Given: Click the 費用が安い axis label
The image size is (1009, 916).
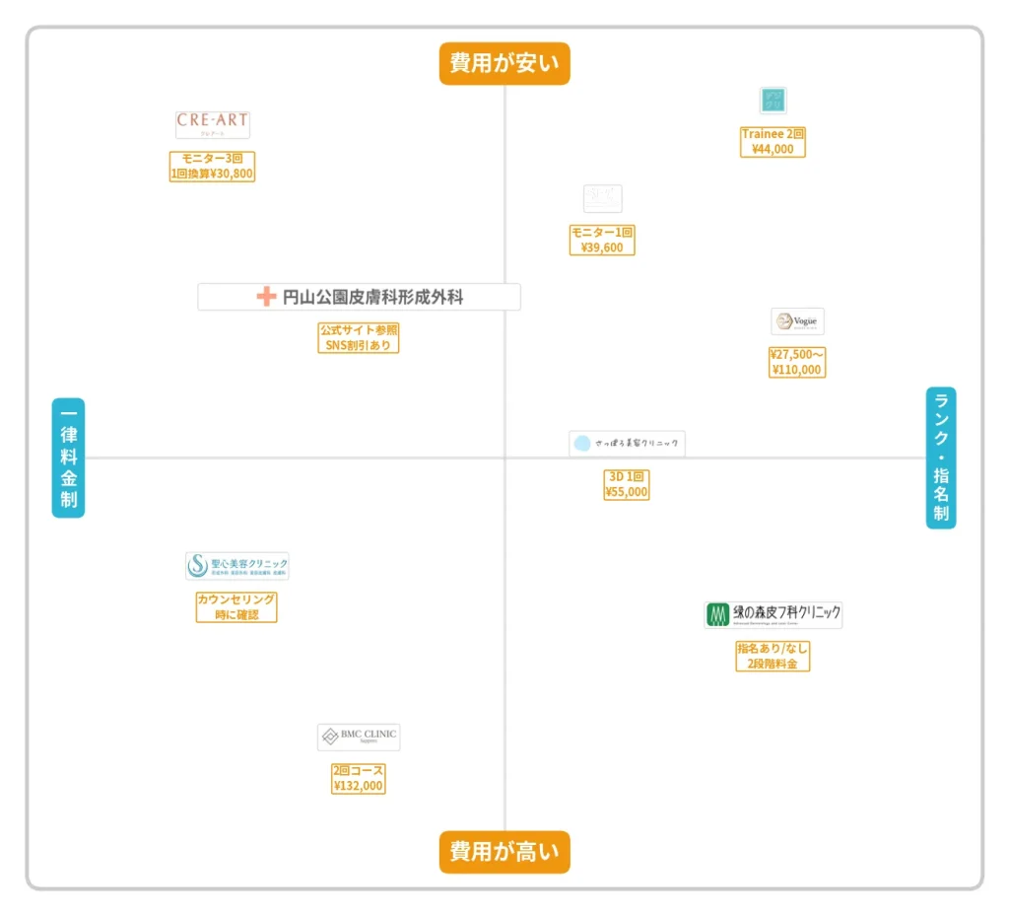Looking at the screenshot, I should tap(504, 64).
